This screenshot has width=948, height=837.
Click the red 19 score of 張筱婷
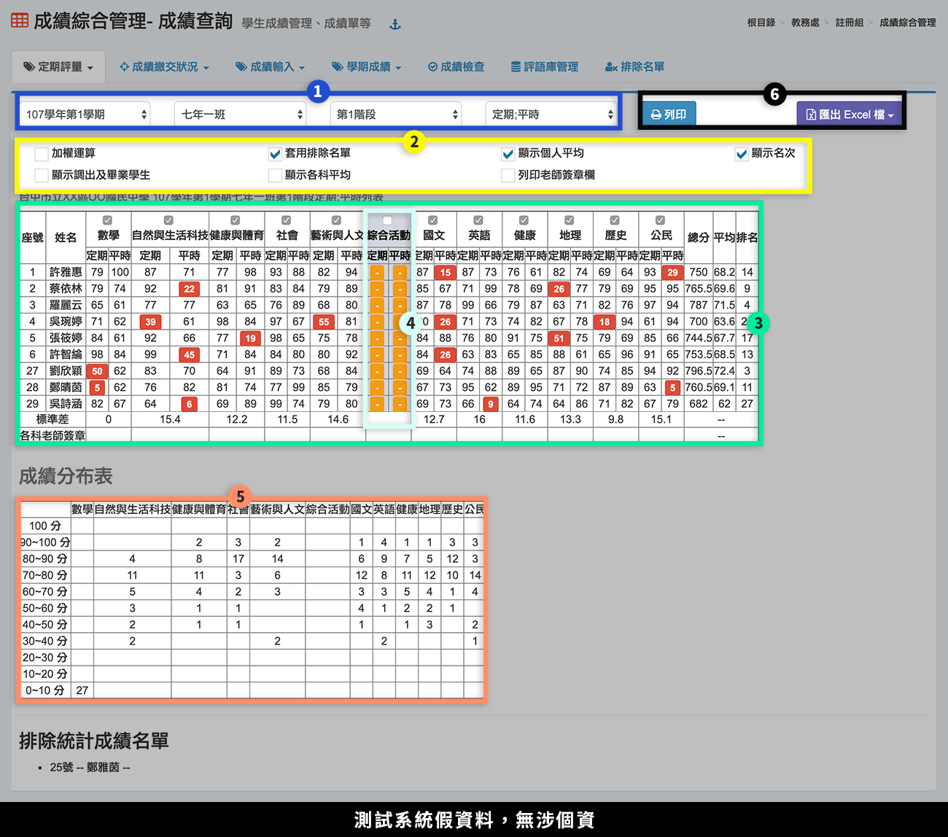250,338
